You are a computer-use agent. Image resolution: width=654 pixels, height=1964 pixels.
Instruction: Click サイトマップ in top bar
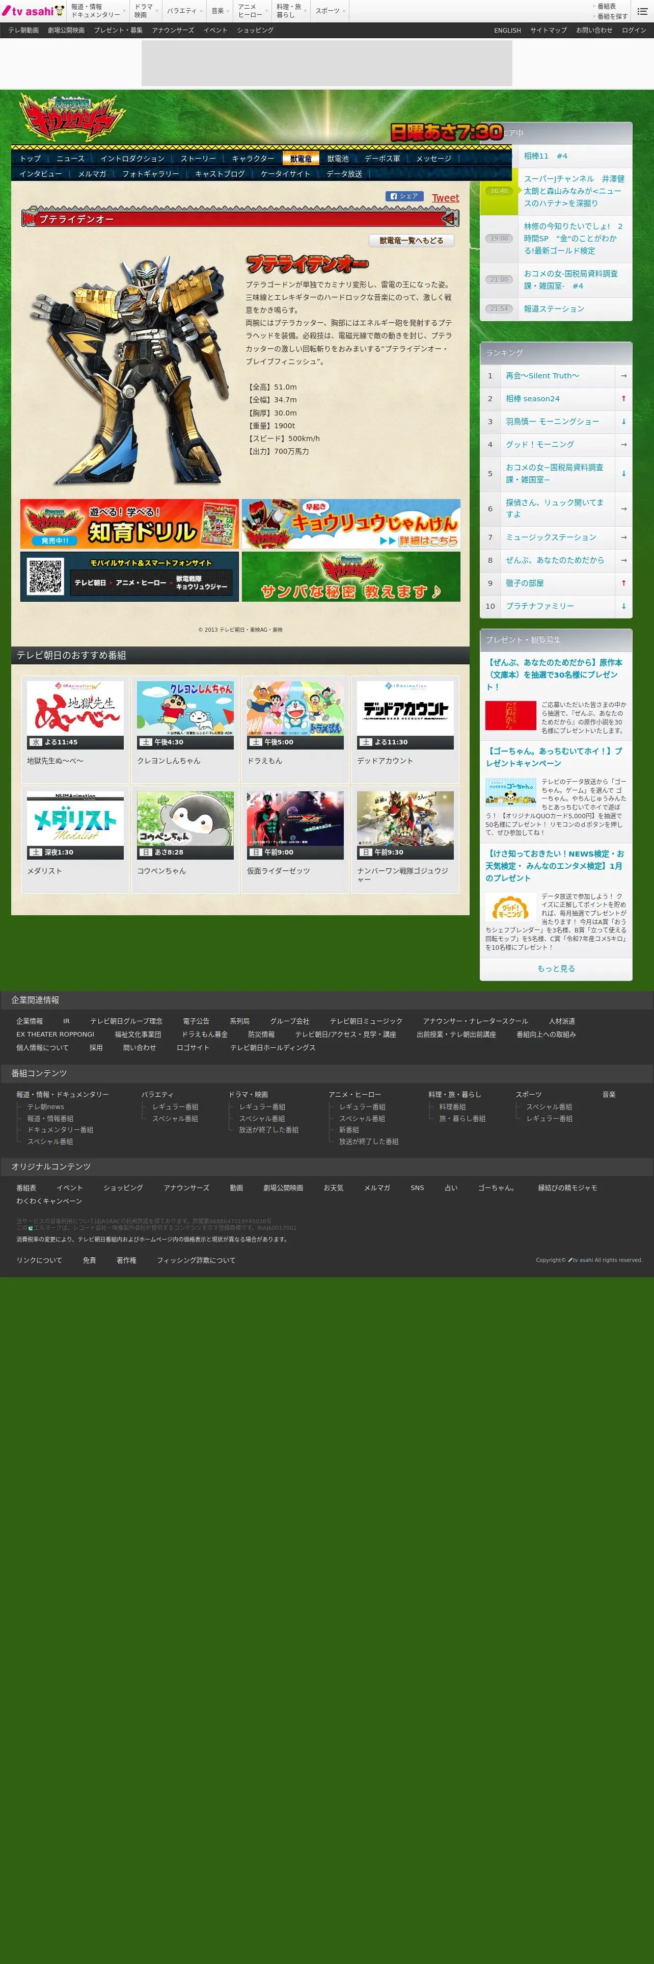pyautogui.click(x=548, y=31)
